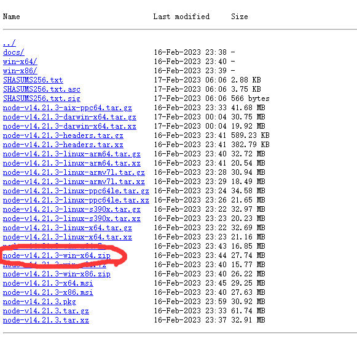Open the win-x64/ directory link
This screenshot has width=357, height=341.
[20, 62]
